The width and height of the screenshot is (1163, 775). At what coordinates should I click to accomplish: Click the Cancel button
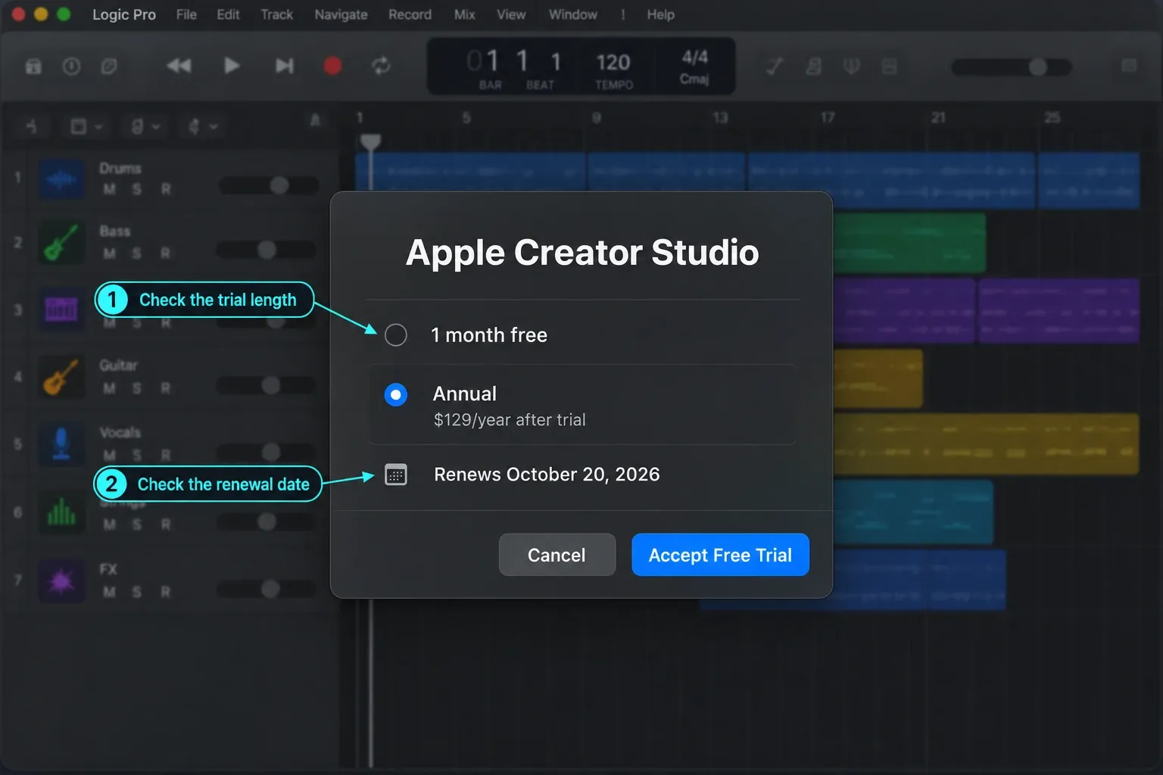pyautogui.click(x=557, y=555)
